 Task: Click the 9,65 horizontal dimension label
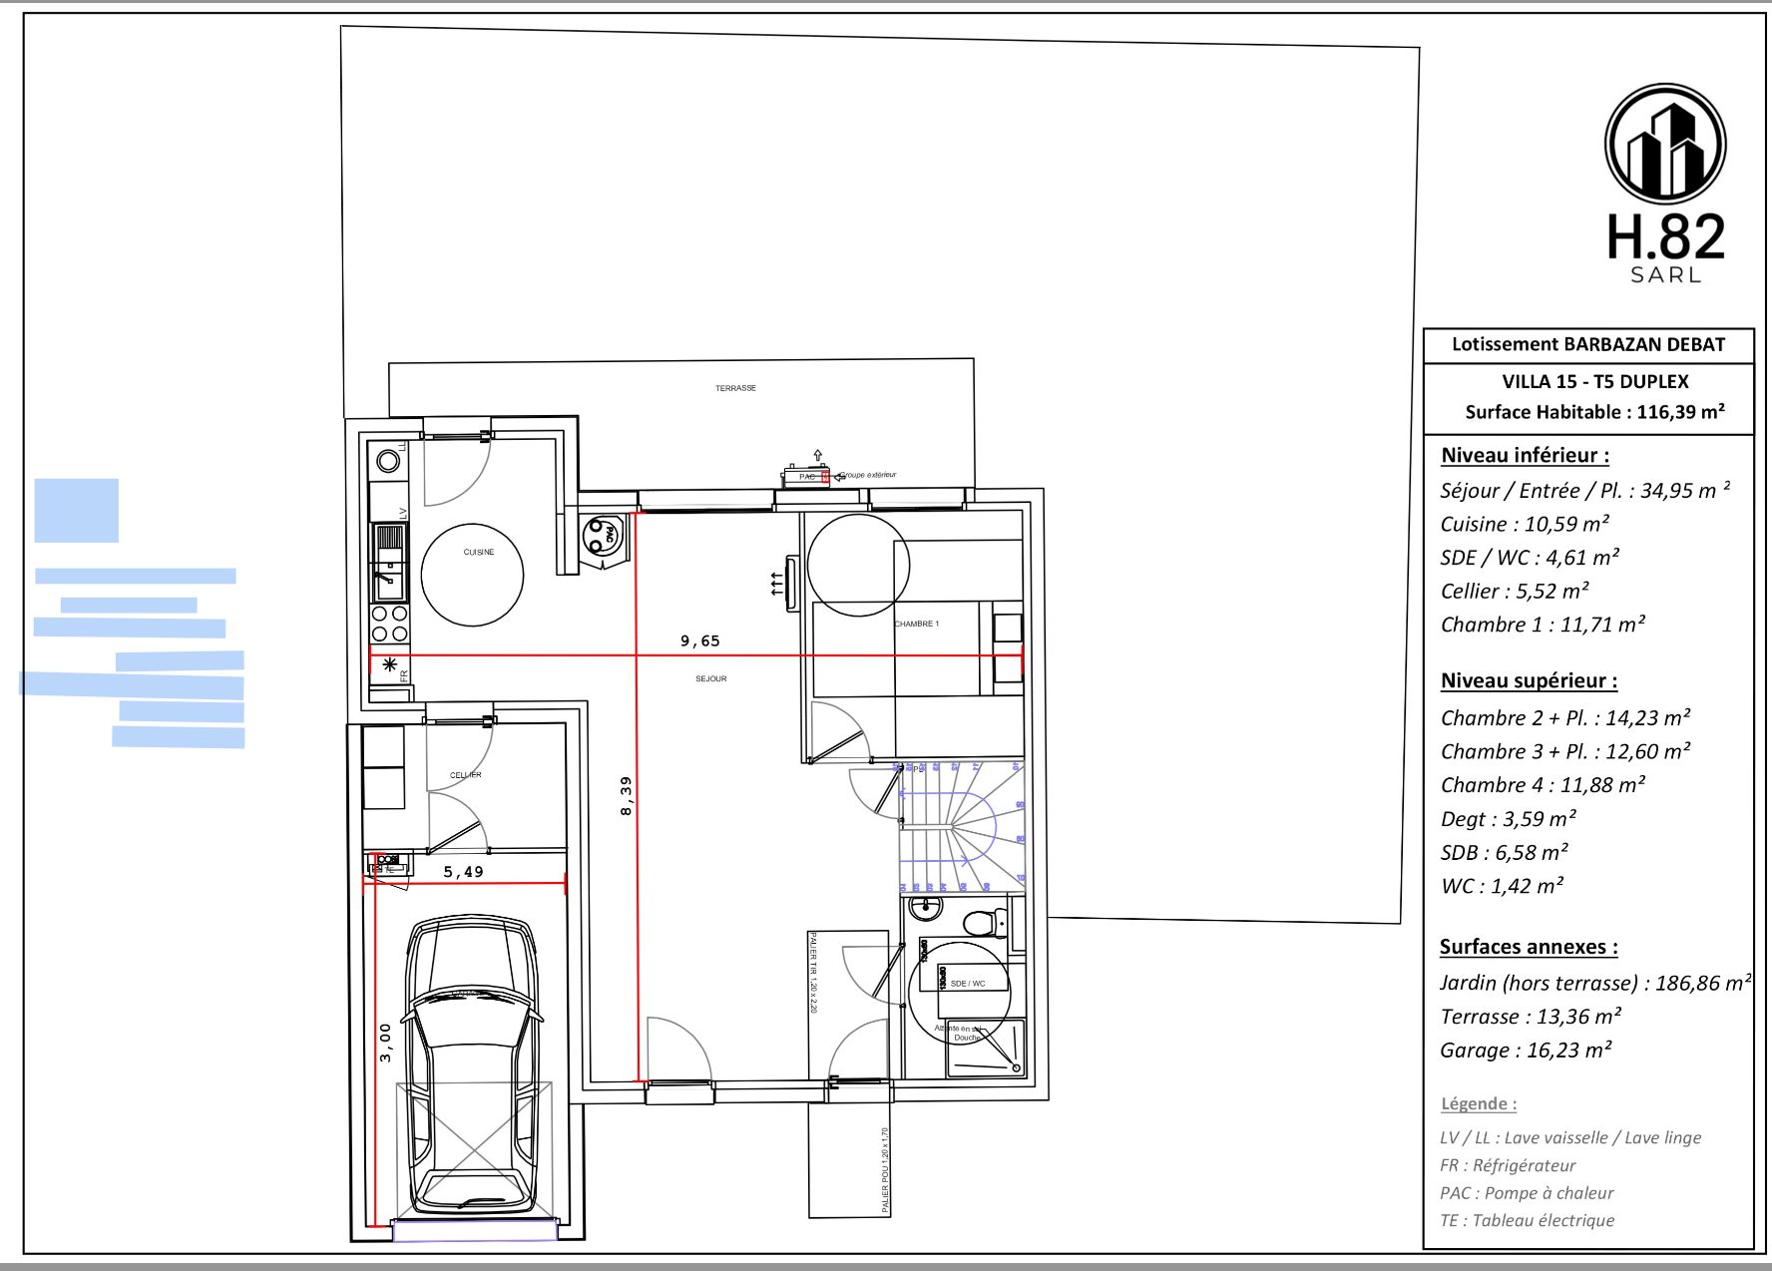tap(699, 640)
